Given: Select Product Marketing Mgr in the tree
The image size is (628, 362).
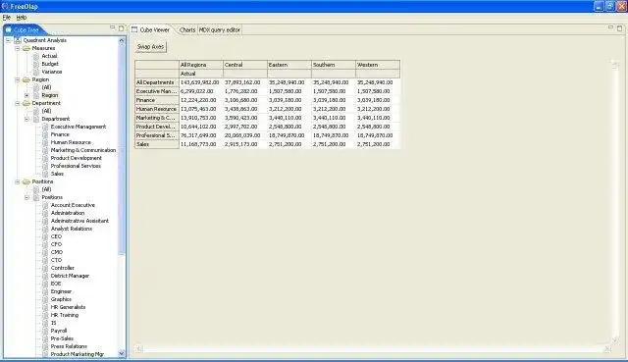Looking at the screenshot, I should click(78, 354).
